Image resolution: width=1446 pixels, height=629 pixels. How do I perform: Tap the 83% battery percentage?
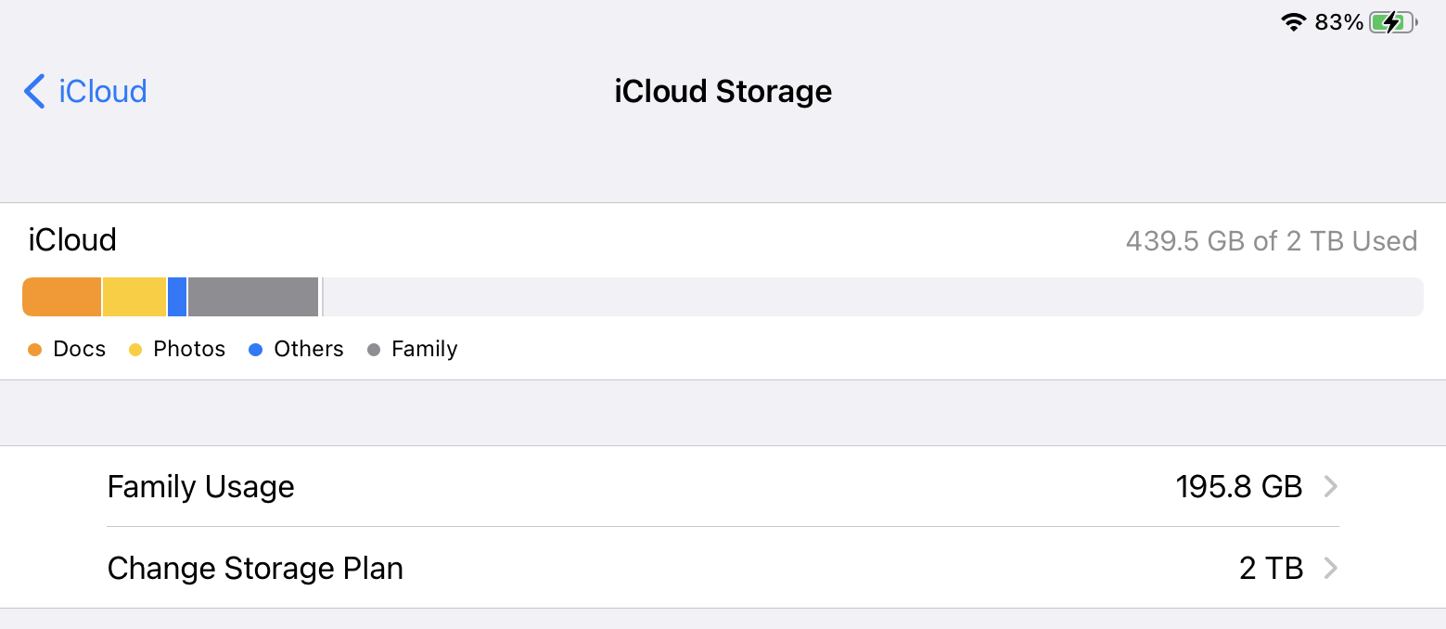[1339, 22]
